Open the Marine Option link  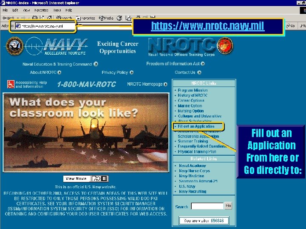click(190, 106)
